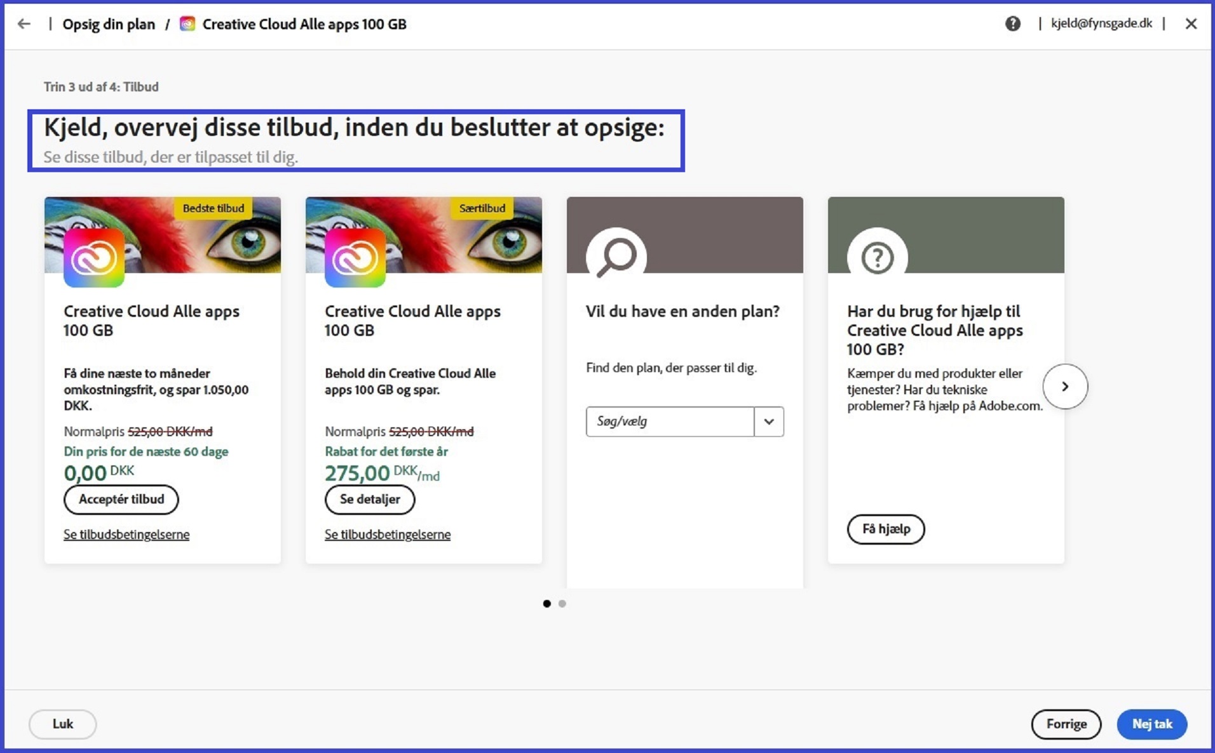This screenshot has height=753, width=1215.
Task: Open Se tilbudsbetingelserne under the 275,00 DKK offer
Action: 388,535
